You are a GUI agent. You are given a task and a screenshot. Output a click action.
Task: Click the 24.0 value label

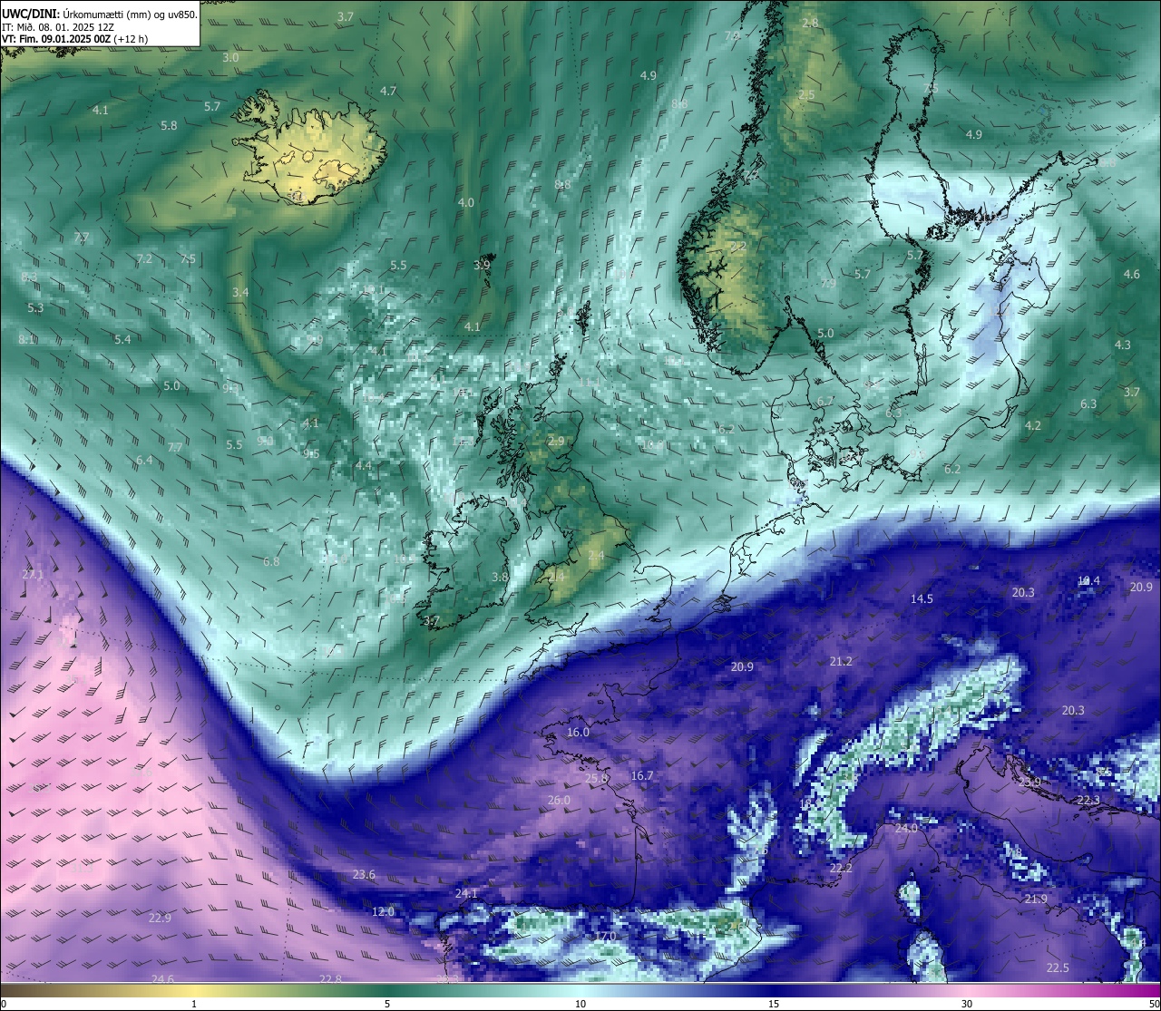[906, 828]
